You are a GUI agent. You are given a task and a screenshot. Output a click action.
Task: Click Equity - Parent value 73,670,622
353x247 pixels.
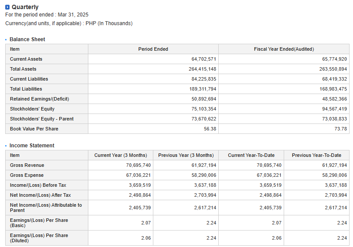point(204,119)
